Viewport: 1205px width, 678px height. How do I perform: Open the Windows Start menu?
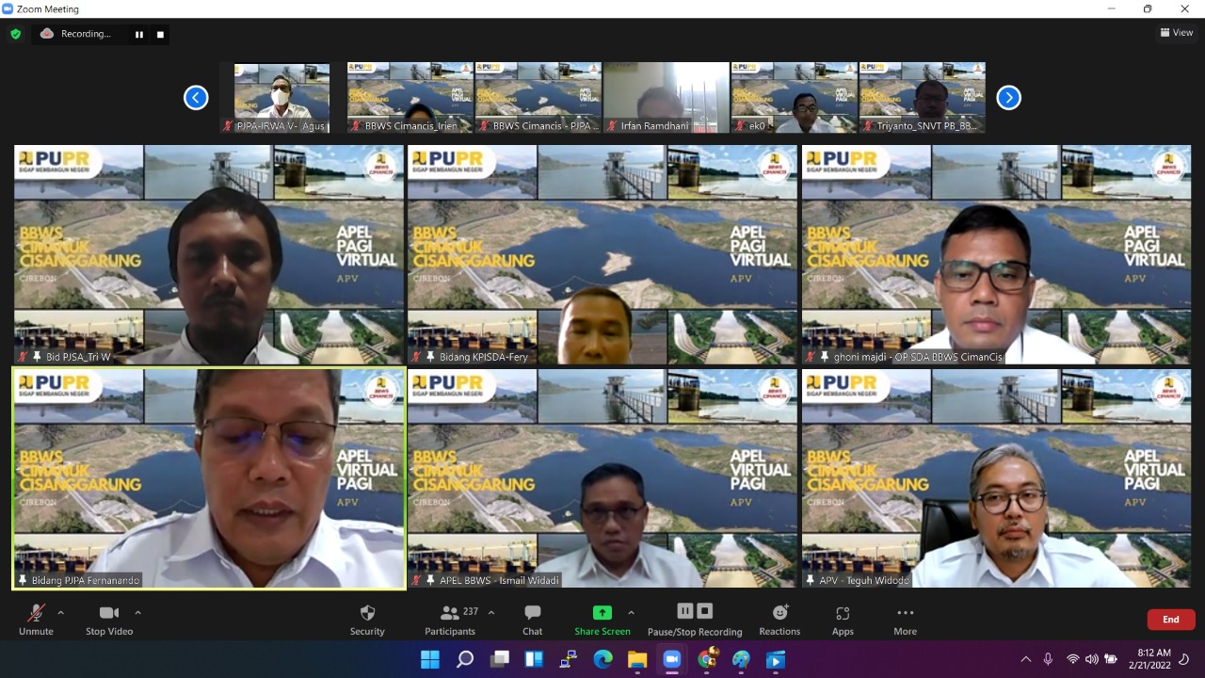430,659
